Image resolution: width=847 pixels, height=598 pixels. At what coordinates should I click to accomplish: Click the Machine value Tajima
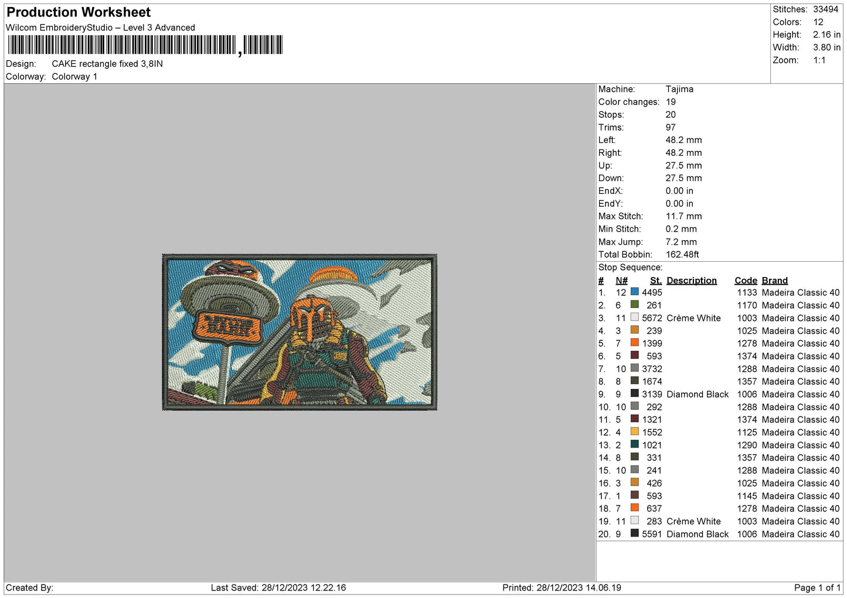tap(679, 89)
